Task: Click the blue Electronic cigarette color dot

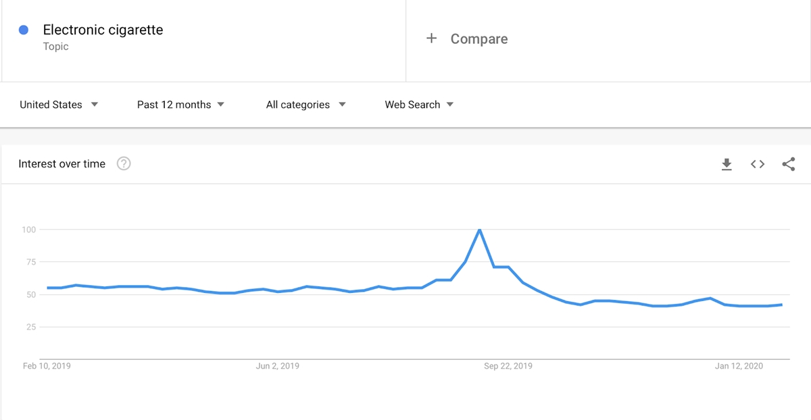Action: click(x=24, y=30)
